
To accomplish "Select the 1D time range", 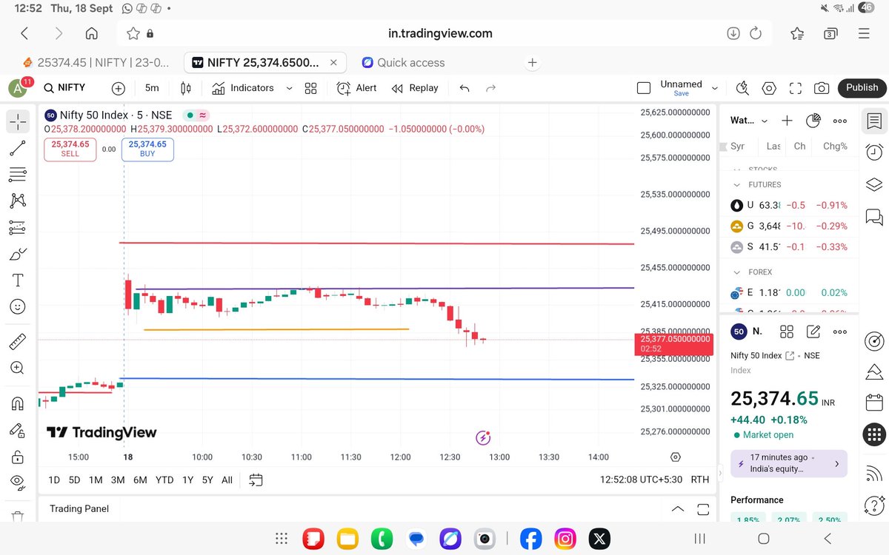I will point(54,480).
